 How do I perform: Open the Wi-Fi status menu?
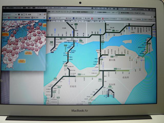click(x=107, y=8)
